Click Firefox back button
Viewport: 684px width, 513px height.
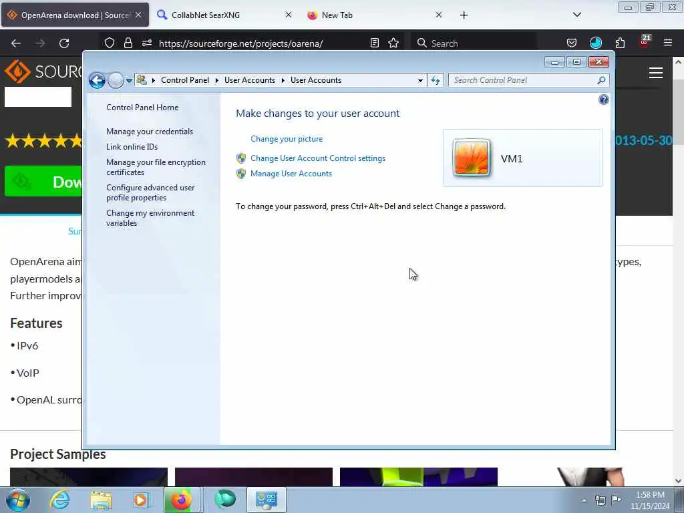[x=16, y=43]
